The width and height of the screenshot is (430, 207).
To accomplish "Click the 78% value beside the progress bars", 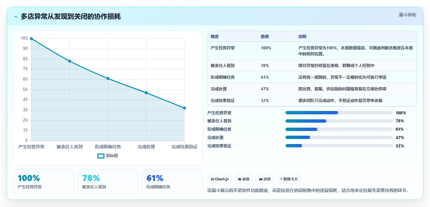I will [x=400, y=121].
